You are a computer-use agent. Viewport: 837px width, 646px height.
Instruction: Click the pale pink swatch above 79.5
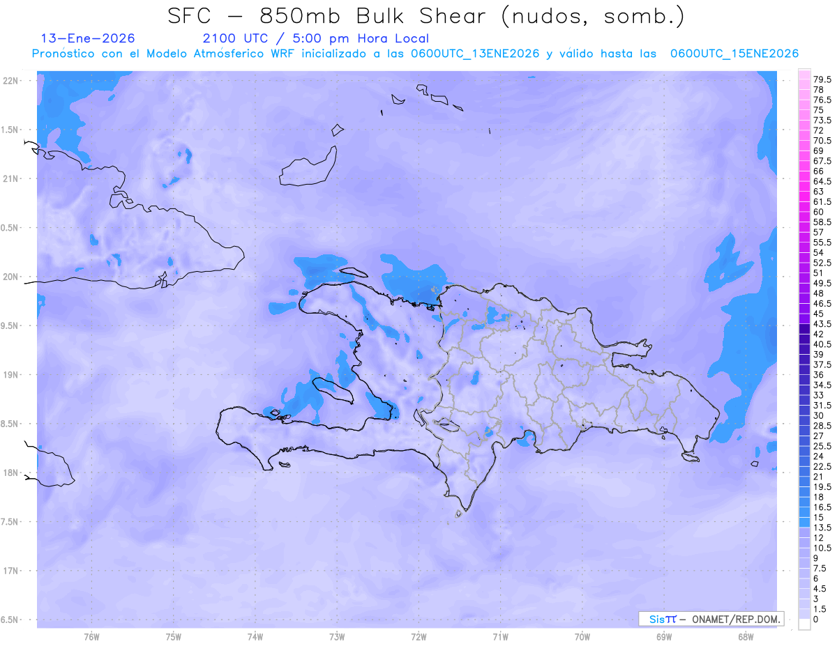804,75
